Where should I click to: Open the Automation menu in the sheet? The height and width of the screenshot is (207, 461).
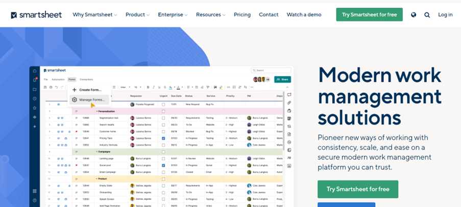(x=58, y=80)
